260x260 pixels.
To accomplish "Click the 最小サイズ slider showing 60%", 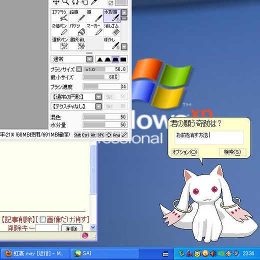I will tap(101, 77).
